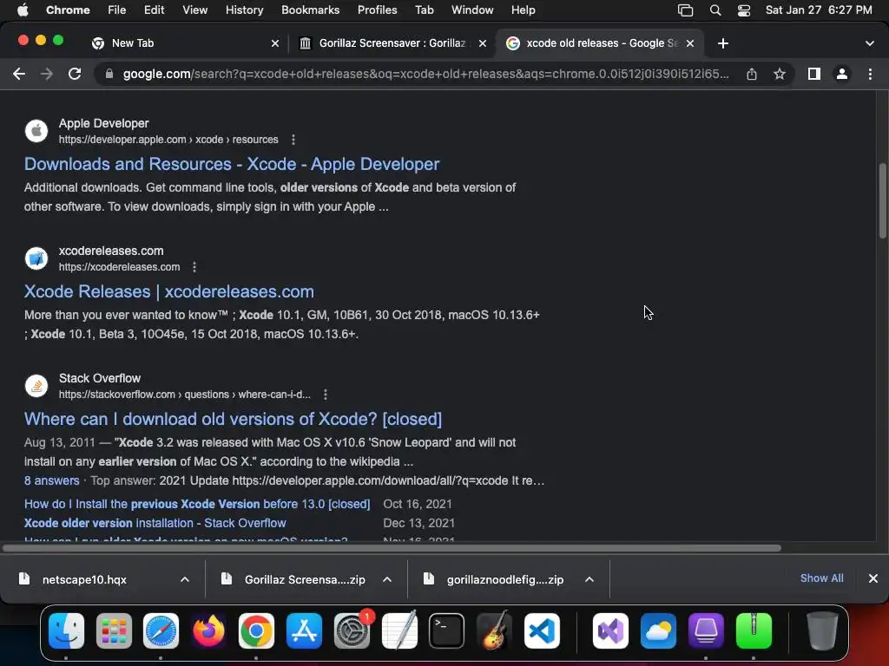
Task: Open Spotlight search in menu bar
Action: pyautogui.click(x=715, y=10)
